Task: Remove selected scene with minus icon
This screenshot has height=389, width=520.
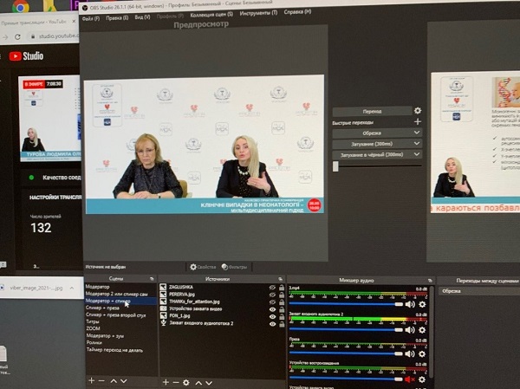Action: (x=101, y=381)
